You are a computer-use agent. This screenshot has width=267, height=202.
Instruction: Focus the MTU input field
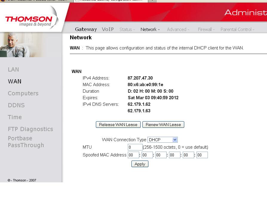click(x=135, y=147)
